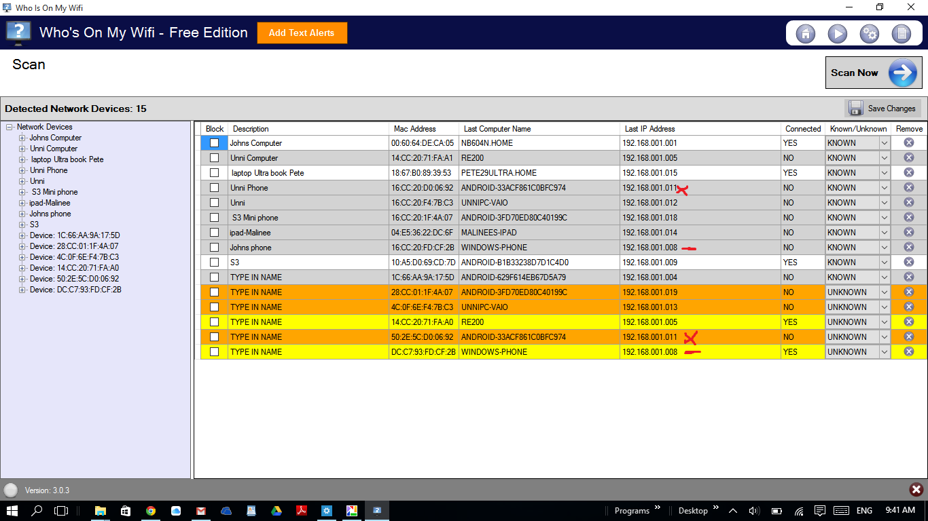Screen dimensions: 928x521
Task: Click the Home icon in top toolbar
Action: point(805,33)
